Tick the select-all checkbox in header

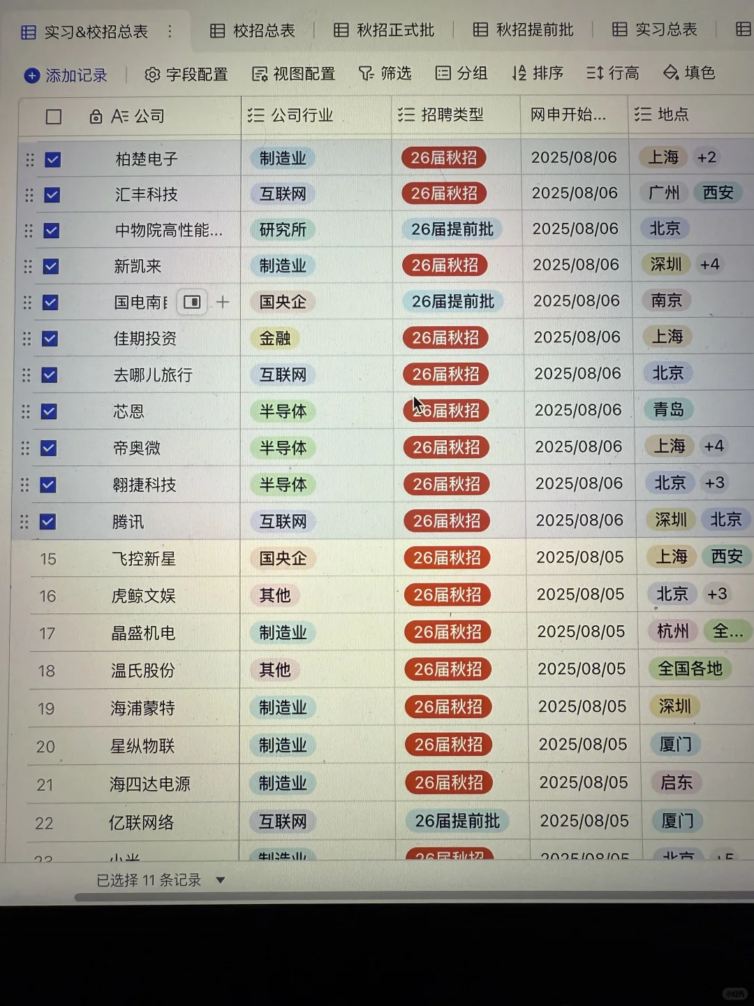54,117
